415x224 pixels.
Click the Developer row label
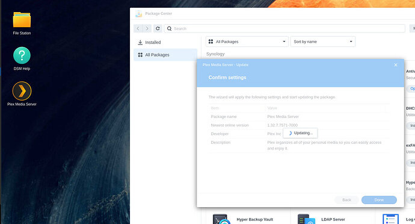click(220, 134)
